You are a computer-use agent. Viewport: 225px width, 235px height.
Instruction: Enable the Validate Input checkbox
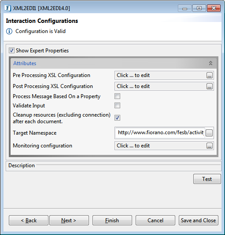click(x=117, y=106)
